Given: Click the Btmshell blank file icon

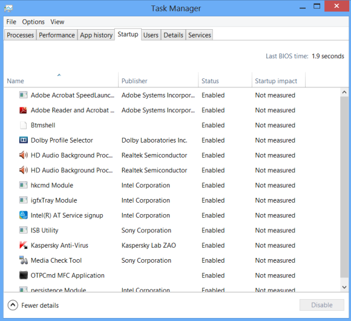Looking at the screenshot, I should pyautogui.click(x=23, y=125).
